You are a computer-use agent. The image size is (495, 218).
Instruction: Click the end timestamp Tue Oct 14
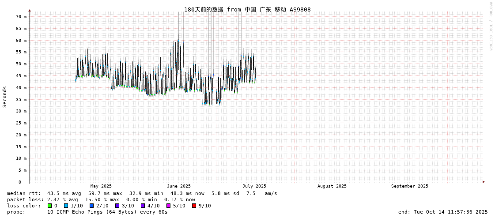click(x=443, y=212)
